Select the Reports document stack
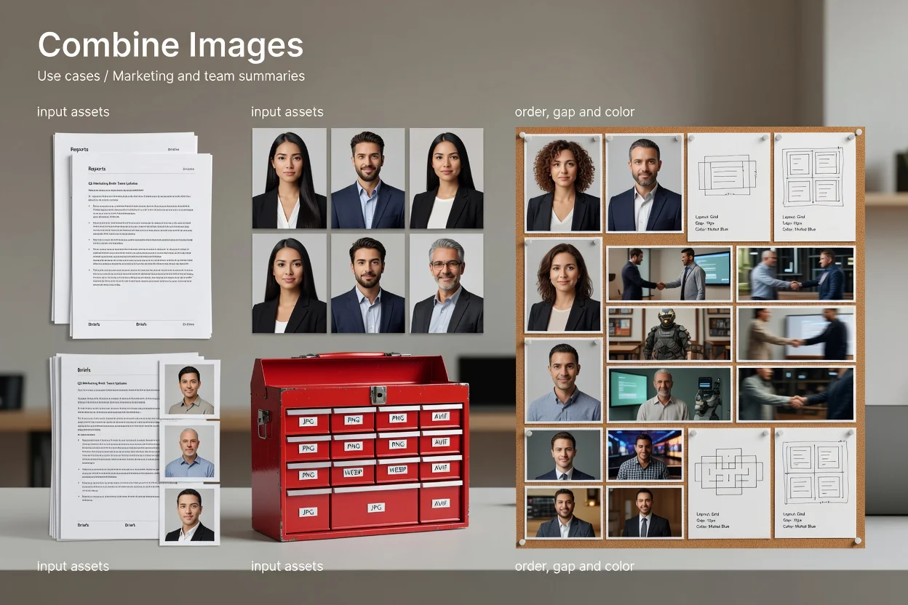 [132, 235]
